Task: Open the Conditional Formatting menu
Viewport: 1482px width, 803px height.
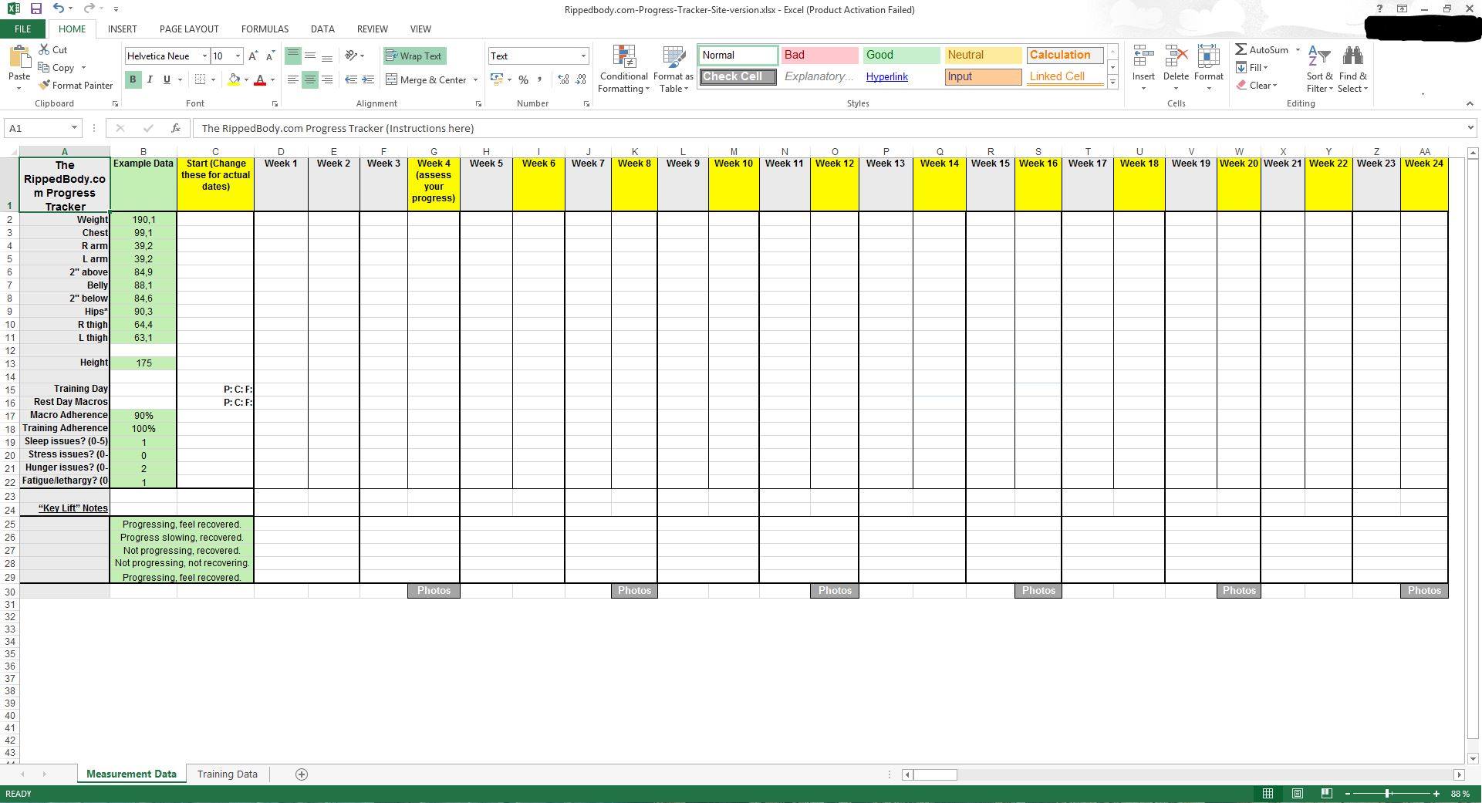Action: (623, 68)
